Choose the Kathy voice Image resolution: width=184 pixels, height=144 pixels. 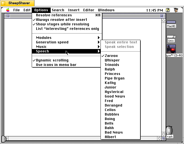click(121, 83)
